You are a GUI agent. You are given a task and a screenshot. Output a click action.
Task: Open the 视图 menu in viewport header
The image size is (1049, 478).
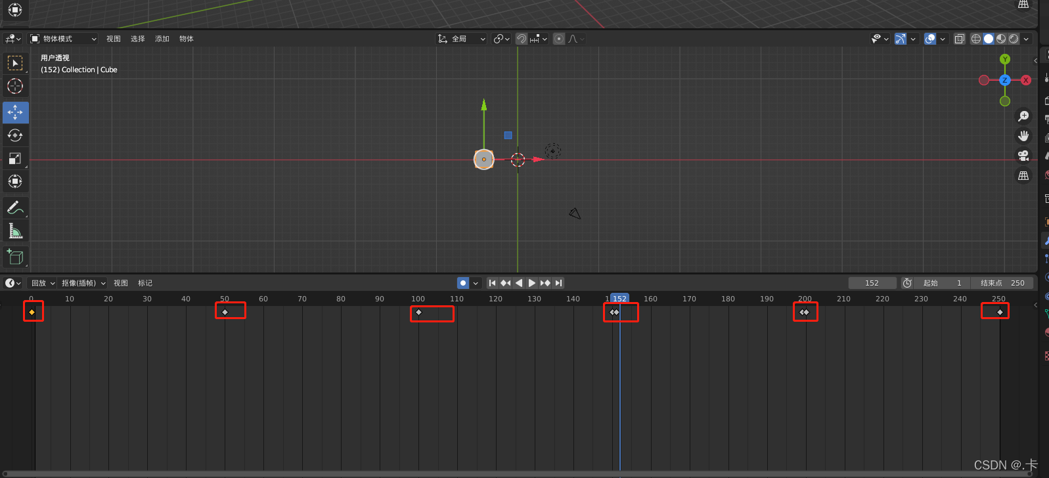pos(114,39)
